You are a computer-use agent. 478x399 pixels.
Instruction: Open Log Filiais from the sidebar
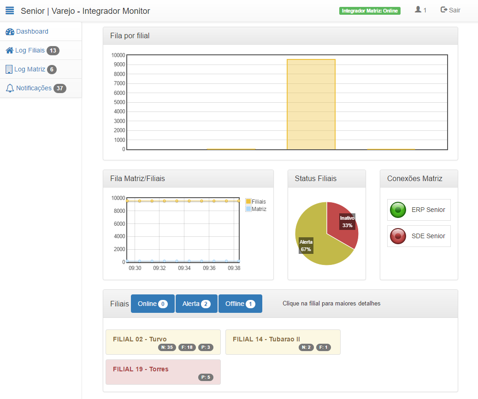click(x=30, y=50)
